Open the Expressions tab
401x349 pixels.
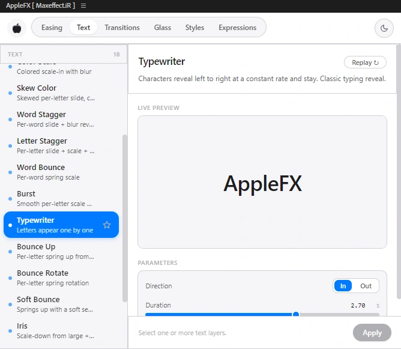(237, 28)
